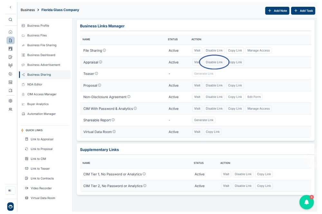Open Business Files menu item
The image size is (322, 214).
[x=44, y=35]
